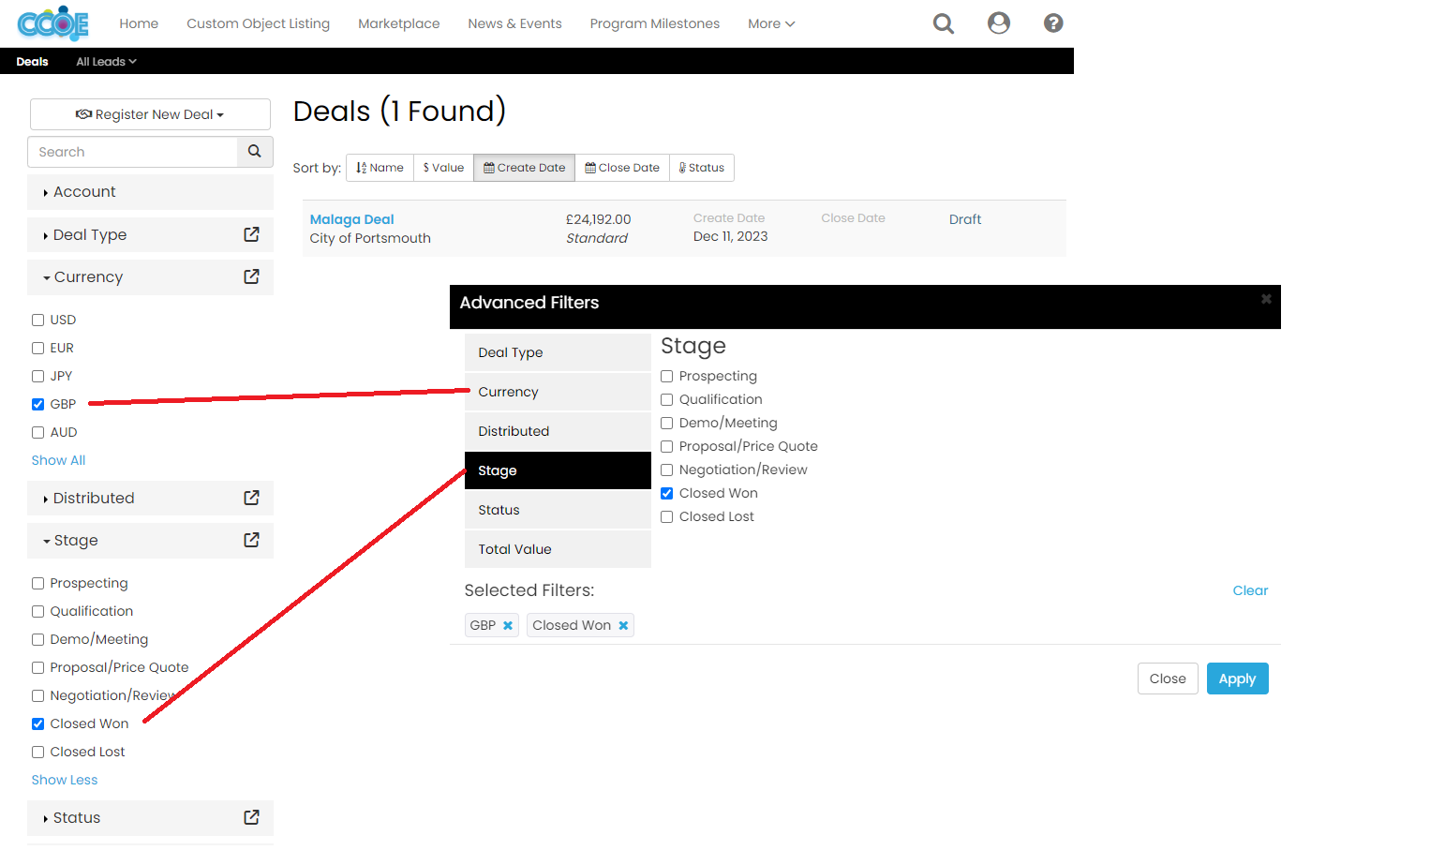The image size is (1430, 865).
Task: Open the help question mark icon
Action: pos(1053,23)
